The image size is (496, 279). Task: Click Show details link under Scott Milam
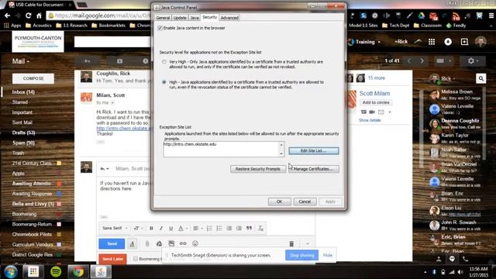coord(370,120)
